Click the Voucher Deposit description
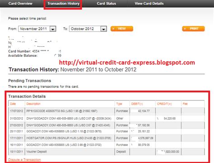This screenshot has height=163, width=214. (37, 152)
